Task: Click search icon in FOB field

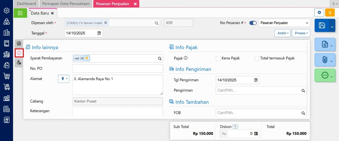Action: (303, 113)
